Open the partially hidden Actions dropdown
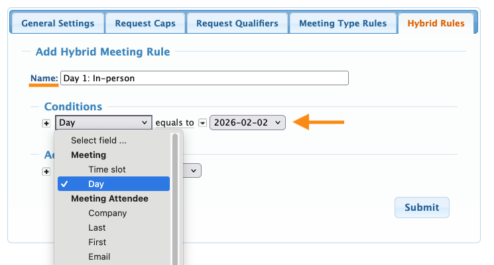This screenshot has width=494, height=265. pyautogui.click(x=192, y=170)
